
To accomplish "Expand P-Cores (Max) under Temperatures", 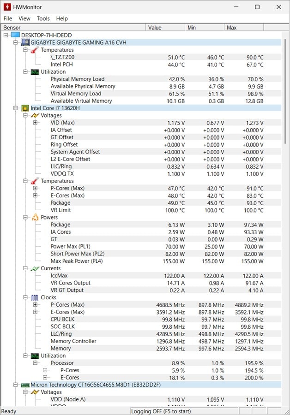I will (36, 188).
